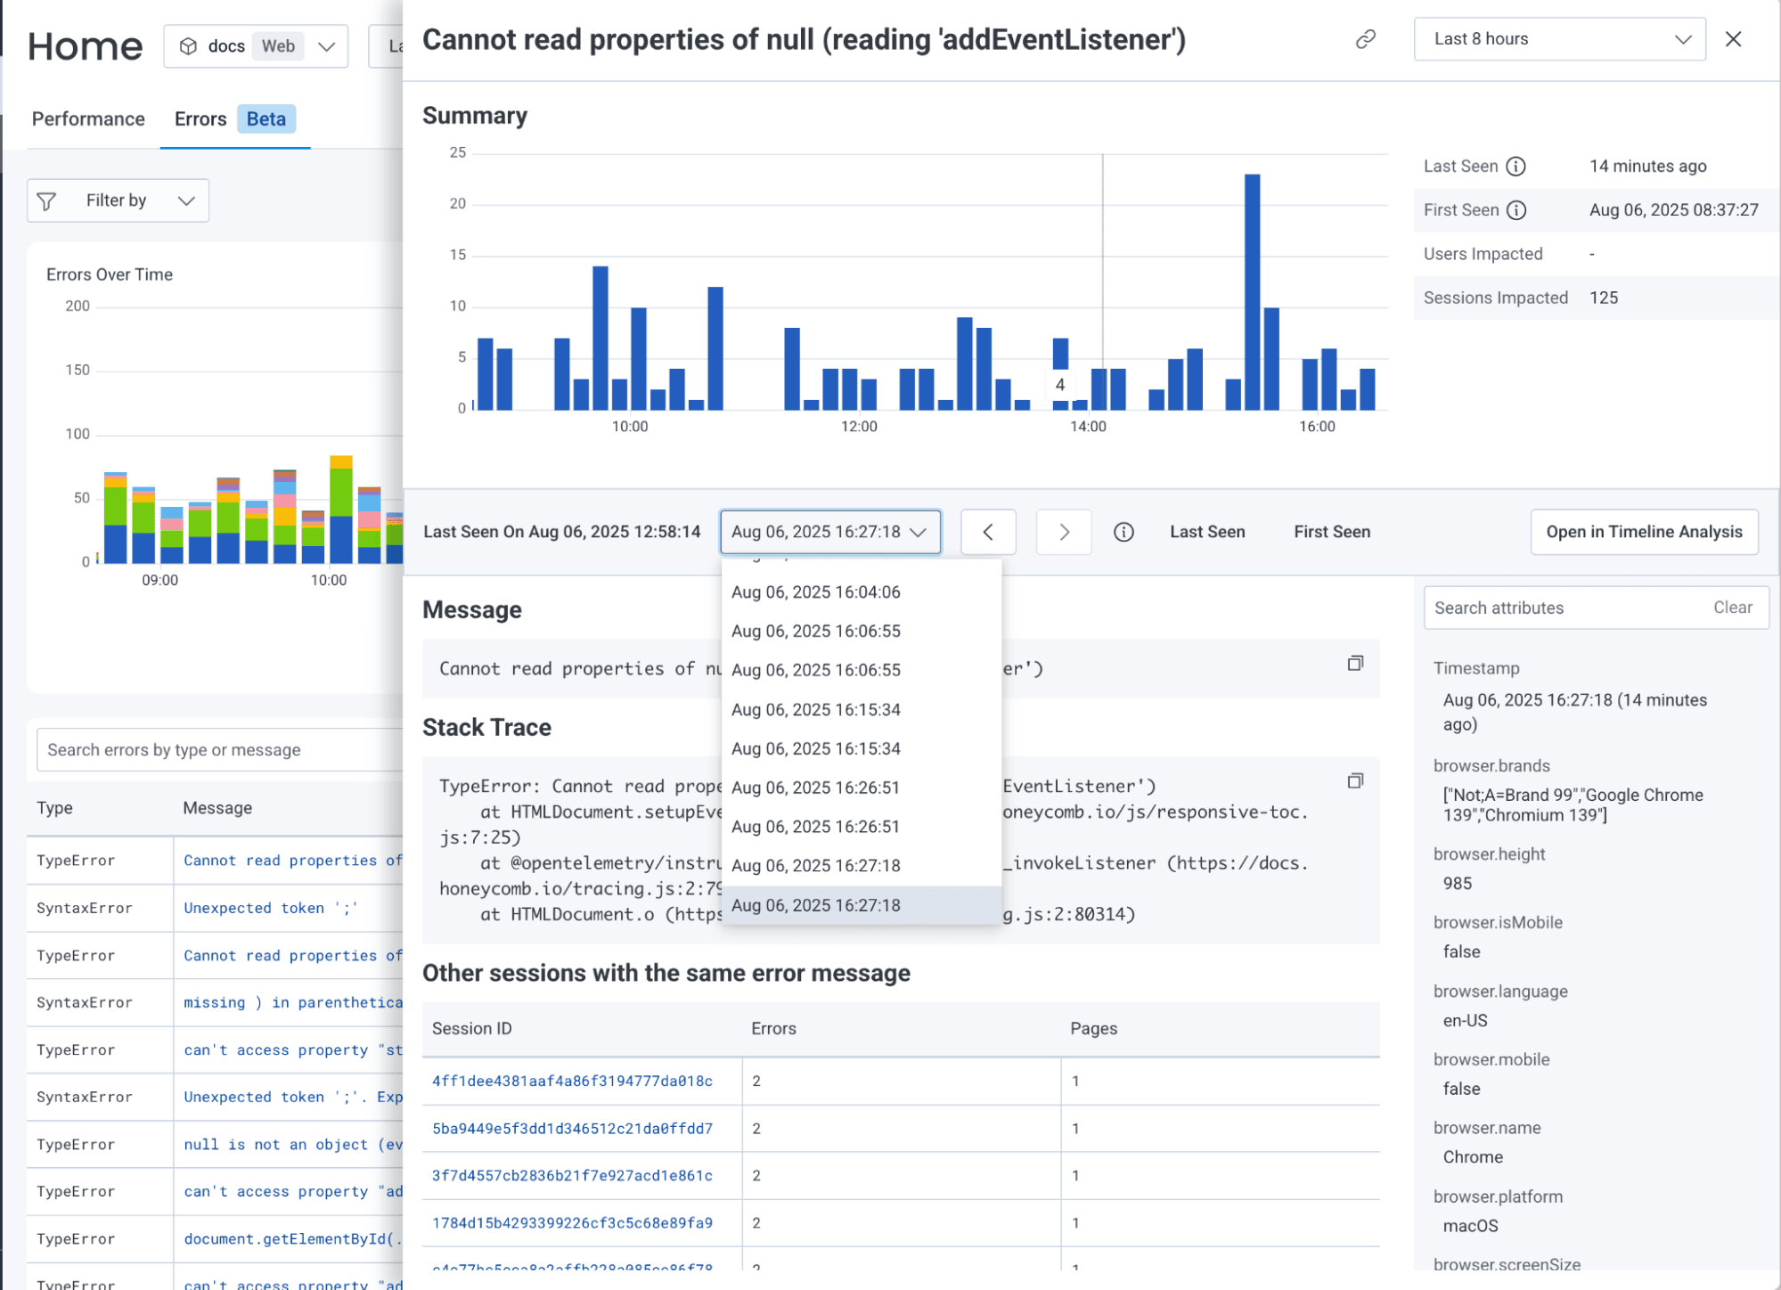Choose occurrence Aug 06, 2025 16:15:34

815,710
